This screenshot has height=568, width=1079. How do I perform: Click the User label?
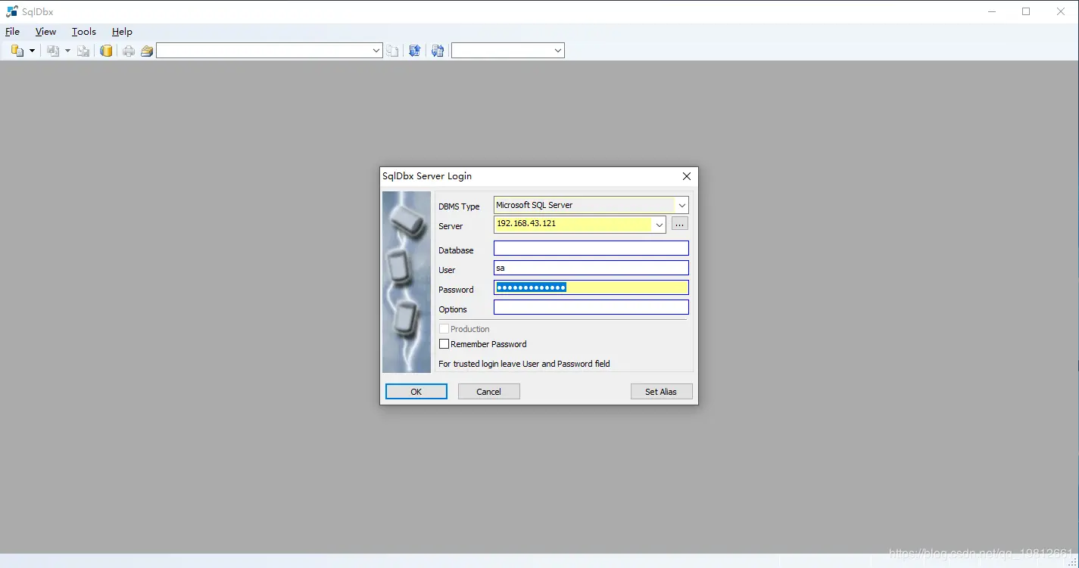447,270
